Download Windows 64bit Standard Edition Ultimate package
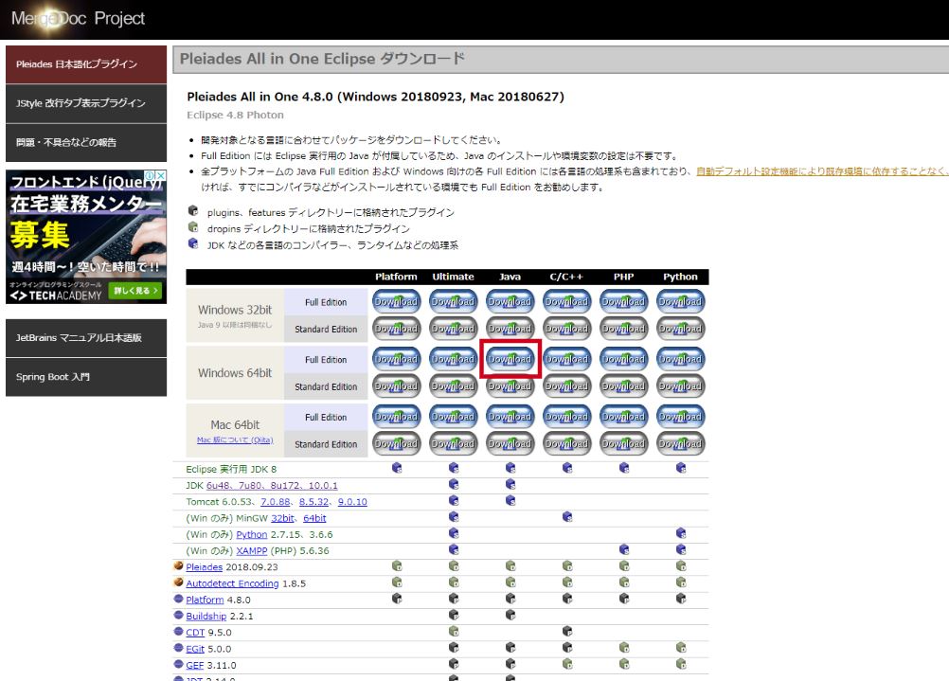Image resolution: width=949 pixels, height=681 pixels. (x=454, y=386)
